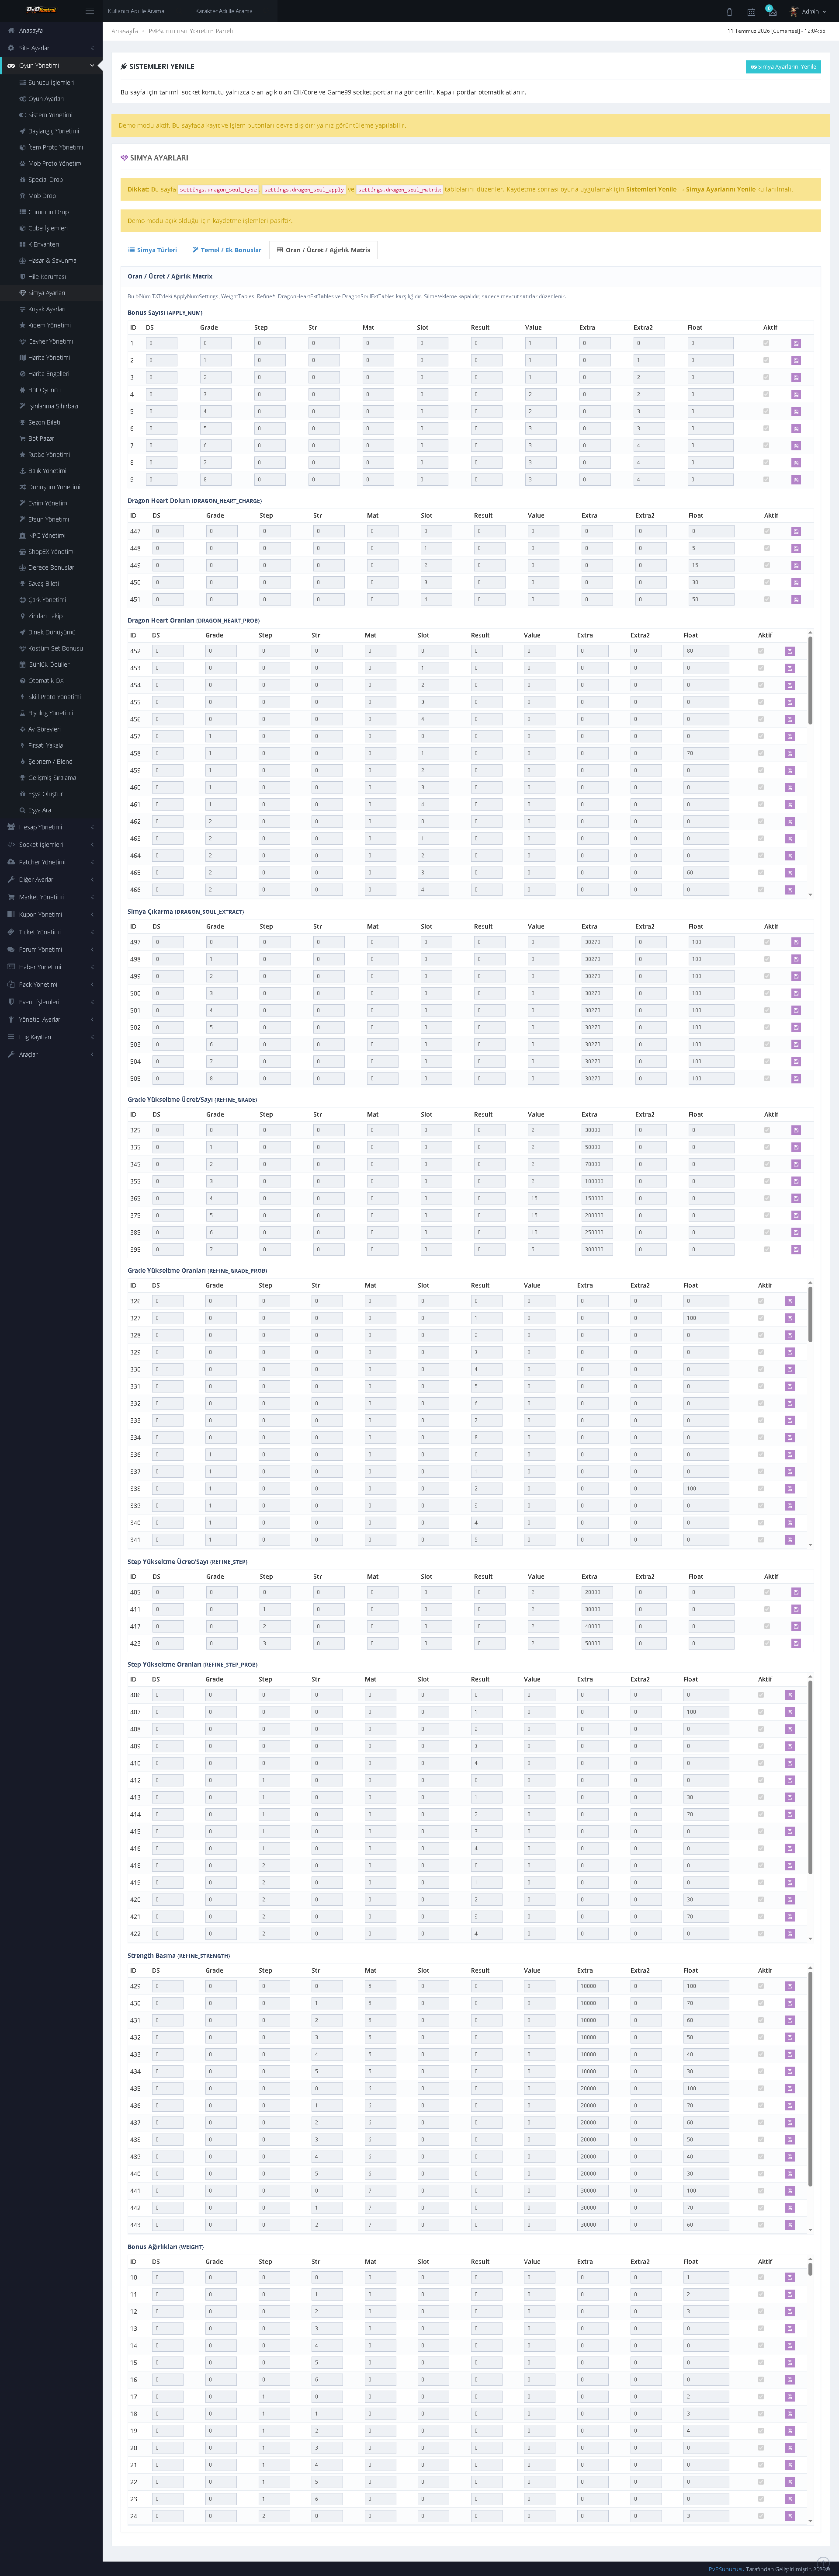Click the trash bin icon in top bar
This screenshot has height=2576, width=839.
click(x=729, y=12)
